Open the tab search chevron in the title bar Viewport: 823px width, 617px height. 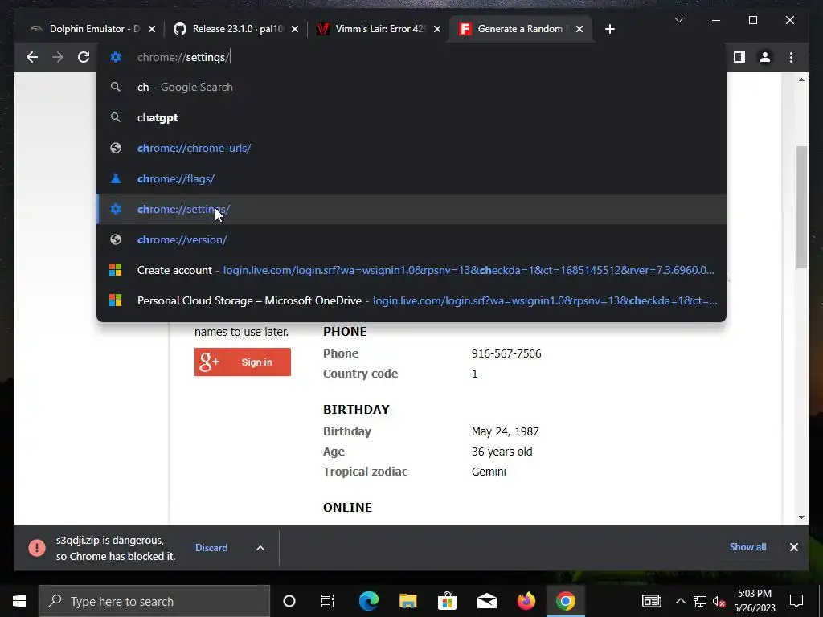pos(678,20)
